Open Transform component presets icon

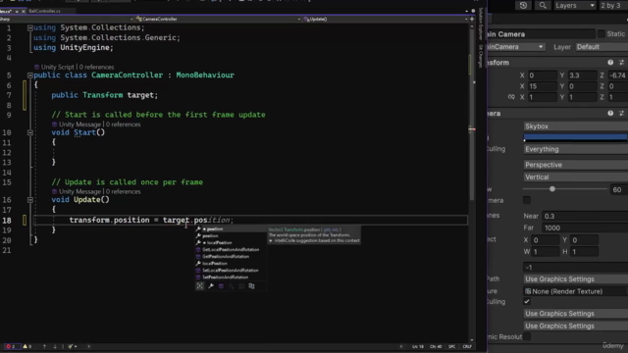click(x=621, y=63)
